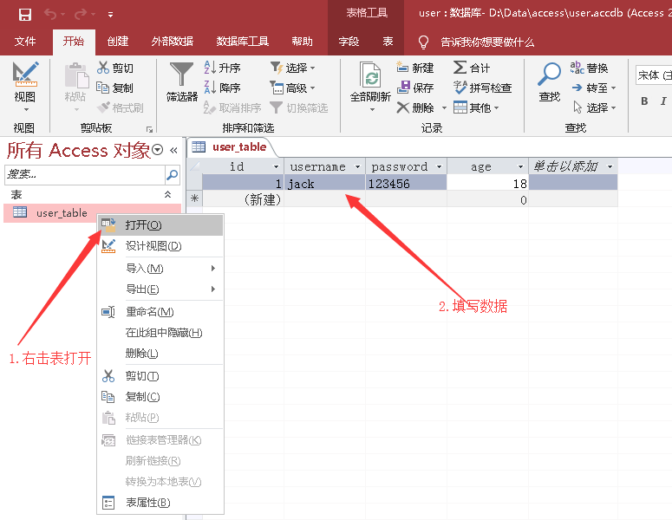The image size is (672, 520).
Task: Sort descending with 降序
Action: (222, 88)
